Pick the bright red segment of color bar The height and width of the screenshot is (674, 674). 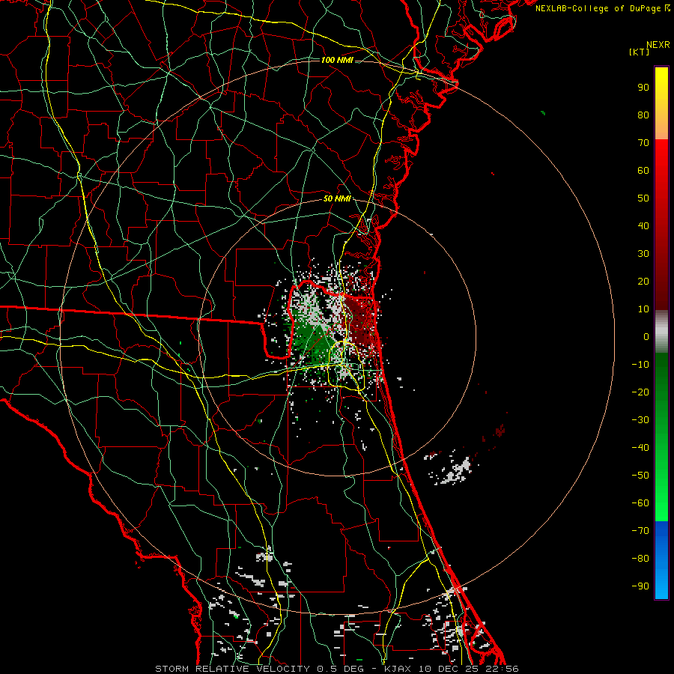pos(661,163)
